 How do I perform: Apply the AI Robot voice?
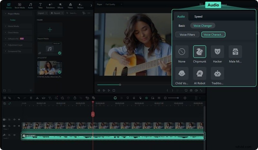200,74
